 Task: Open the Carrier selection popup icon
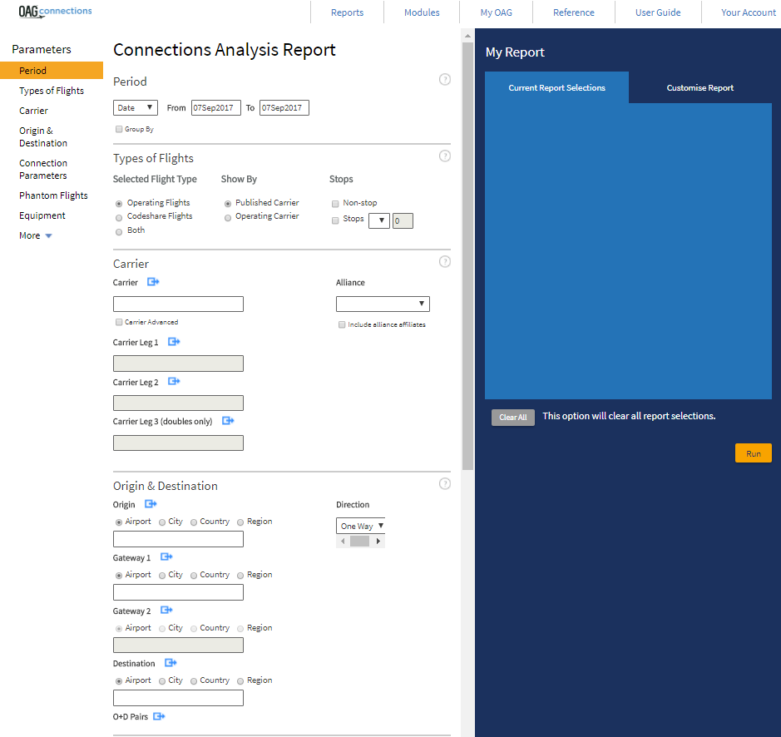(153, 282)
